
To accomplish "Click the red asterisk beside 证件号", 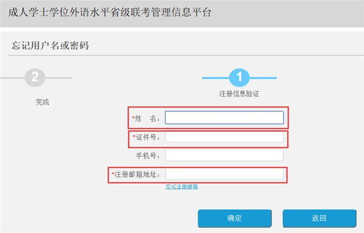I will (x=134, y=137).
